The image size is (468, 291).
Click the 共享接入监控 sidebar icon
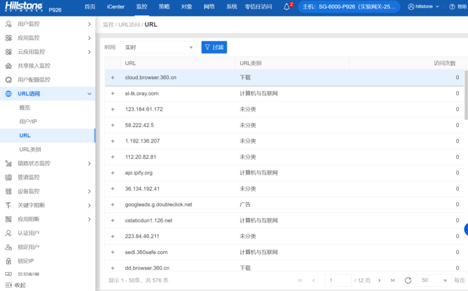[9, 66]
